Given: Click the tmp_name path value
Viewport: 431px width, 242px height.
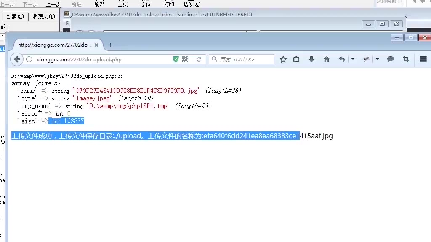Looking at the screenshot, I should [x=128, y=106].
